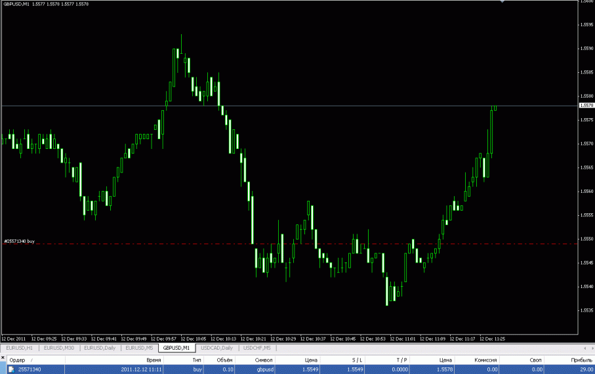Screen dimensions: 595x374
Task: Click the #25571340 buy order line label
Action: [19, 241]
